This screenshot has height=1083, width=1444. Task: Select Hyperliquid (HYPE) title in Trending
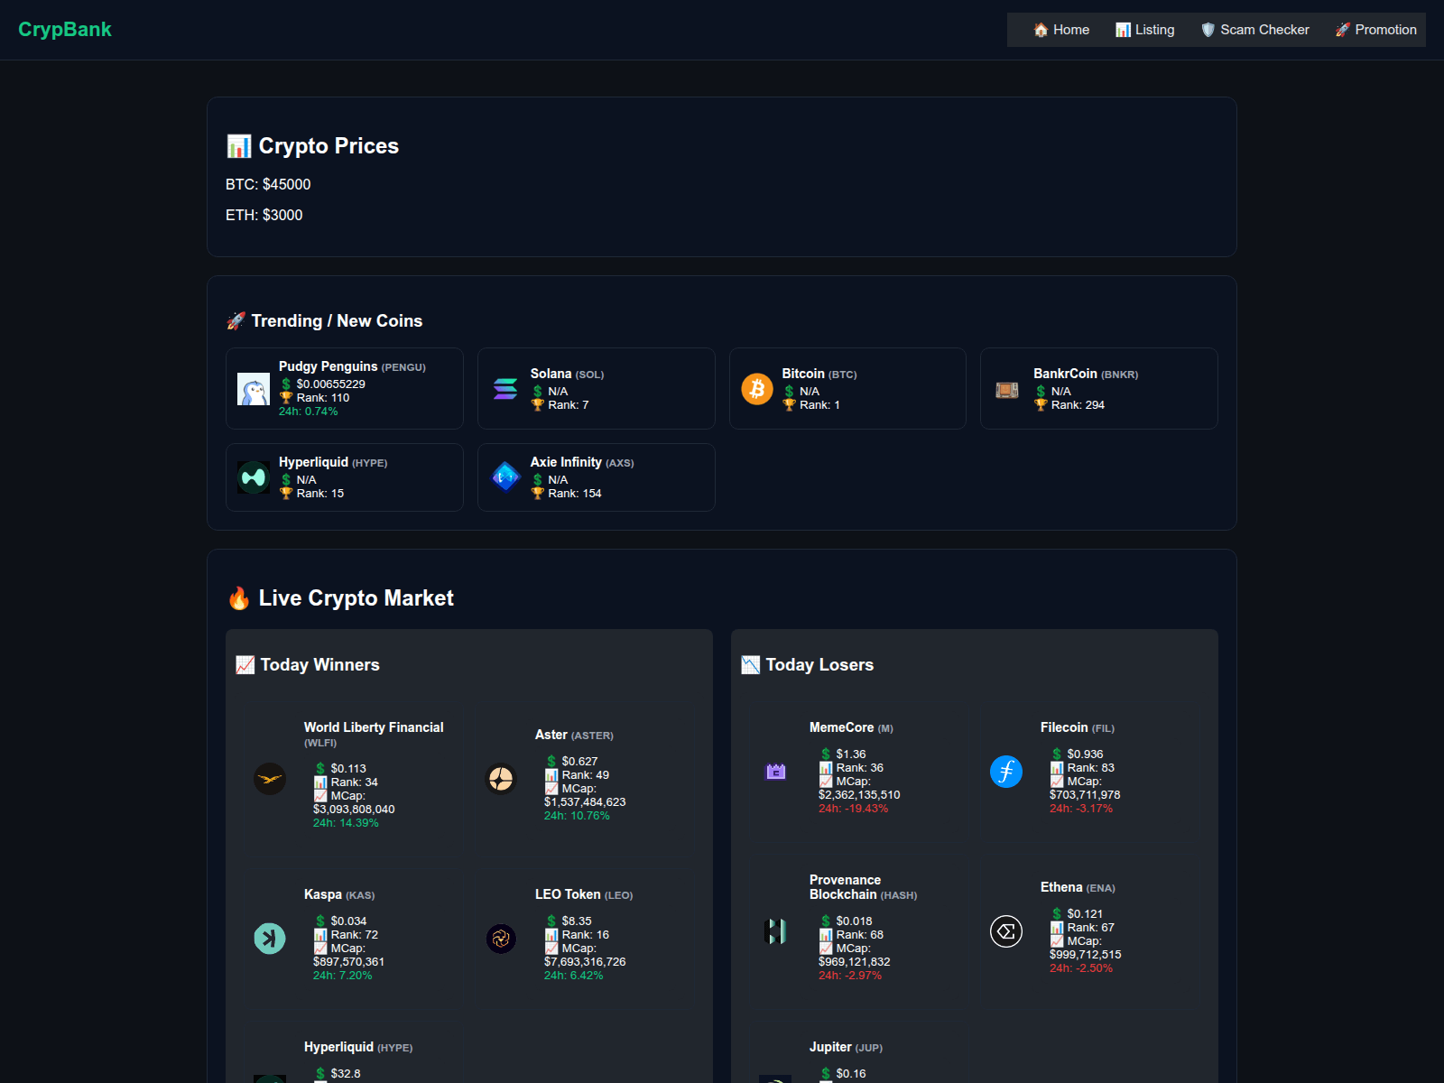click(333, 462)
